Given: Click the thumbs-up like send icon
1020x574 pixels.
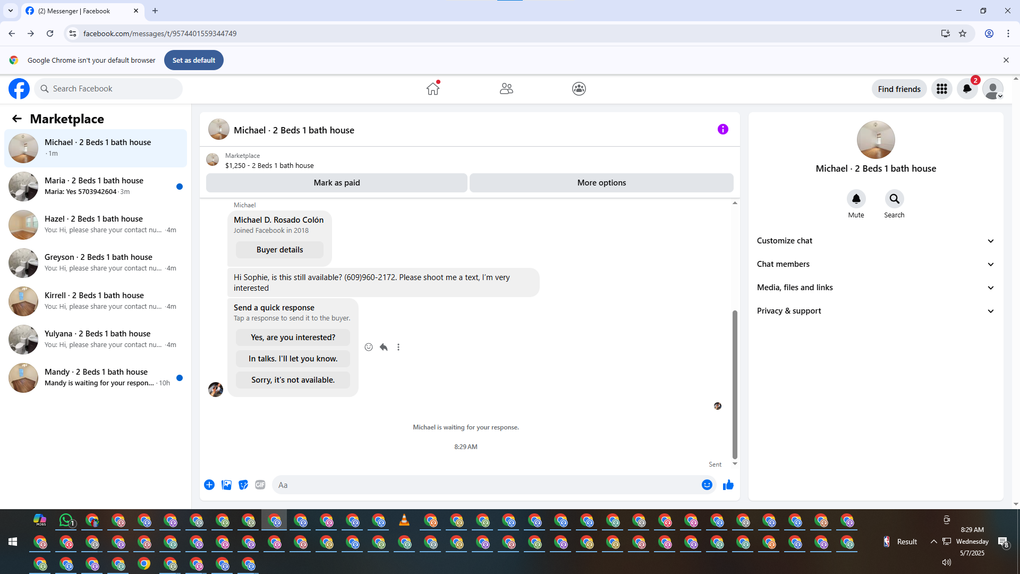Looking at the screenshot, I should [728, 485].
